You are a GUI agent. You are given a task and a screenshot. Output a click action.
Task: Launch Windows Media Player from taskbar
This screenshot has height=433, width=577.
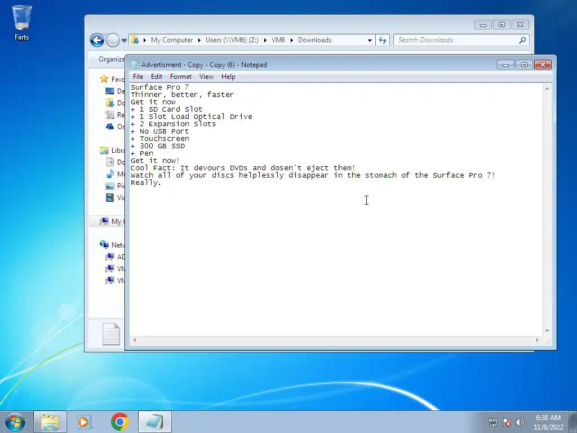pos(83,422)
